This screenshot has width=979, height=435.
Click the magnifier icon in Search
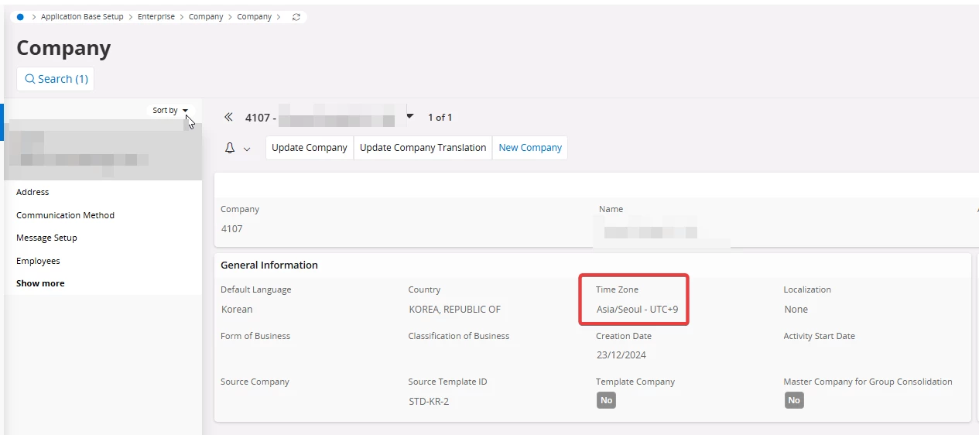click(x=30, y=79)
